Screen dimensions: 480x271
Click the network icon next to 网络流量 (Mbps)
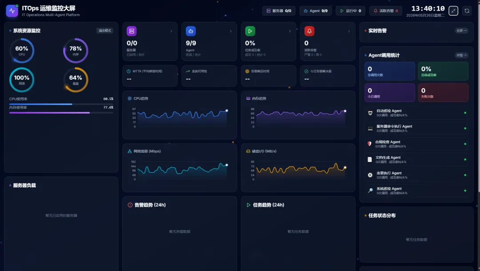coord(129,151)
